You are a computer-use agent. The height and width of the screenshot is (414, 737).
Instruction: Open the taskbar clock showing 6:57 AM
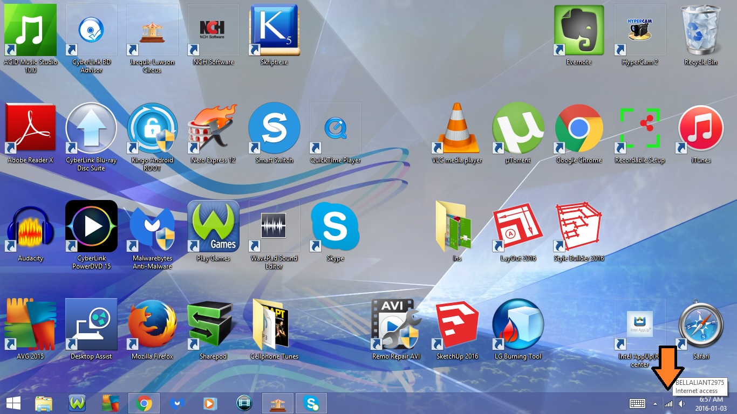[711, 403]
